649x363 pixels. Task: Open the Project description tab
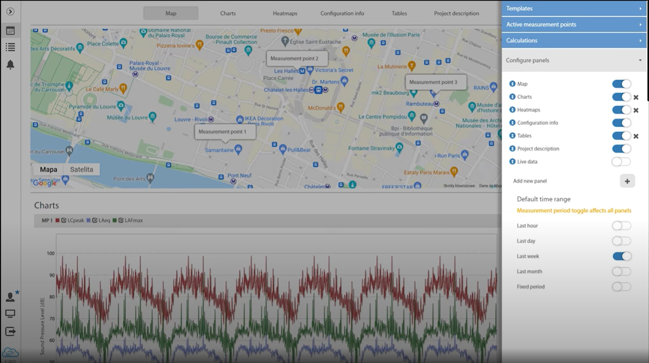pyautogui.click(x=456, y=13)
